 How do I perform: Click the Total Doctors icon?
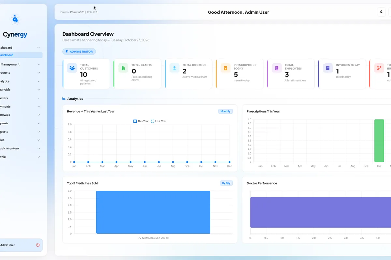click(x=174, y=68)
